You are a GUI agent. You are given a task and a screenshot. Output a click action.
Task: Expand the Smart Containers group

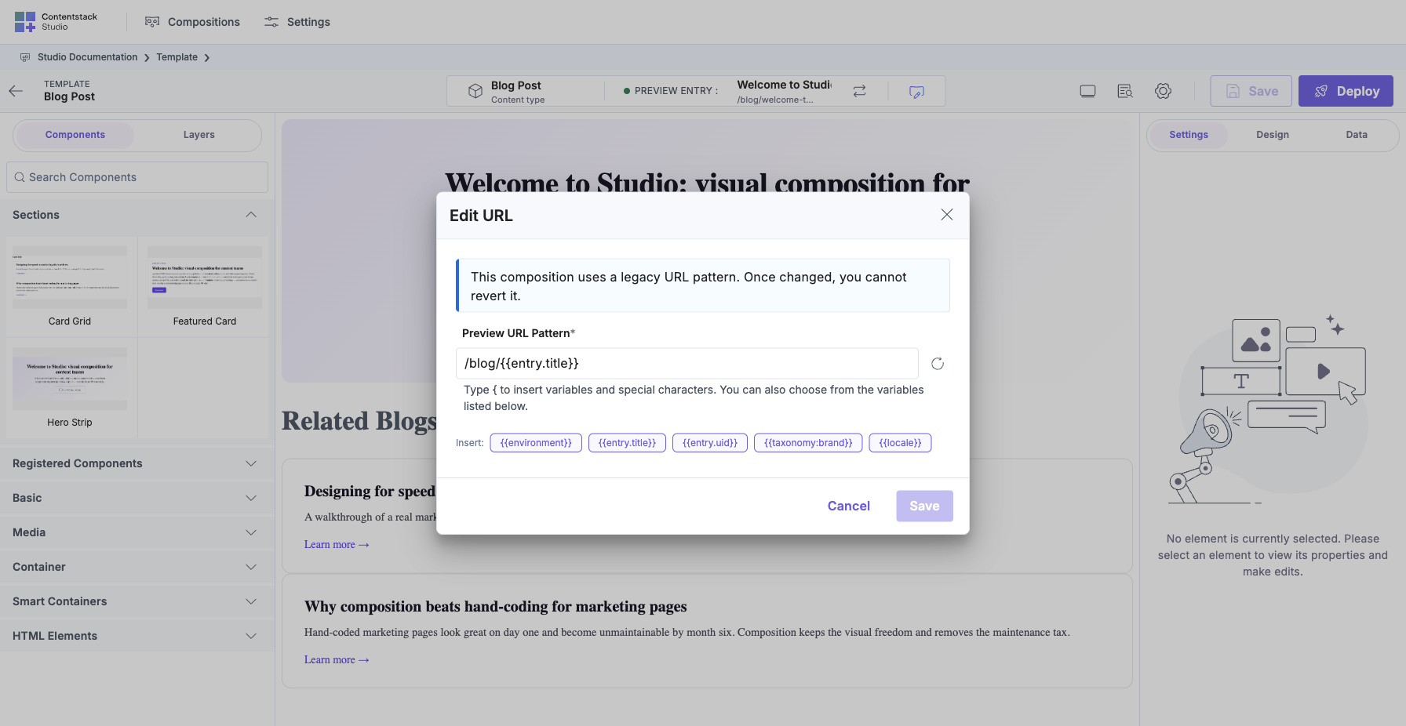[137, 601]
